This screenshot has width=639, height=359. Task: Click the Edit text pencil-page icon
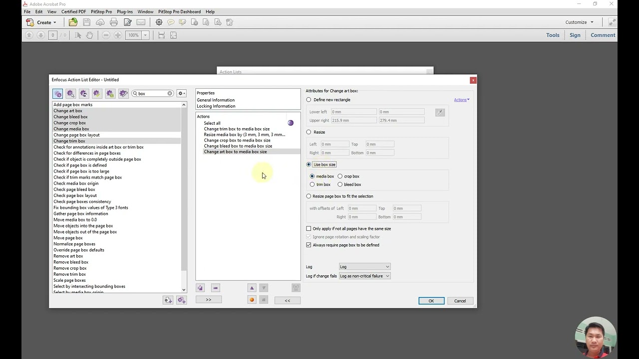click(x=128, y=22)
